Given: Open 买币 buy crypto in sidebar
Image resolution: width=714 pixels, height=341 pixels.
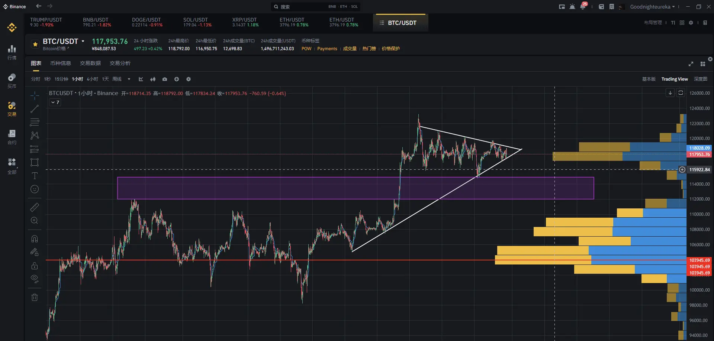Looking at the screenshot, I should pyautogui.click(x=12, y=81).
